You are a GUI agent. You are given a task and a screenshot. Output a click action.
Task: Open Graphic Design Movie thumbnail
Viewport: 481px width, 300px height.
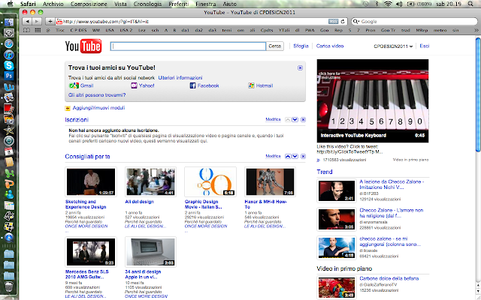210,181
